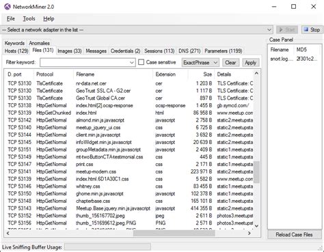Open the File menu

(11, 18)
